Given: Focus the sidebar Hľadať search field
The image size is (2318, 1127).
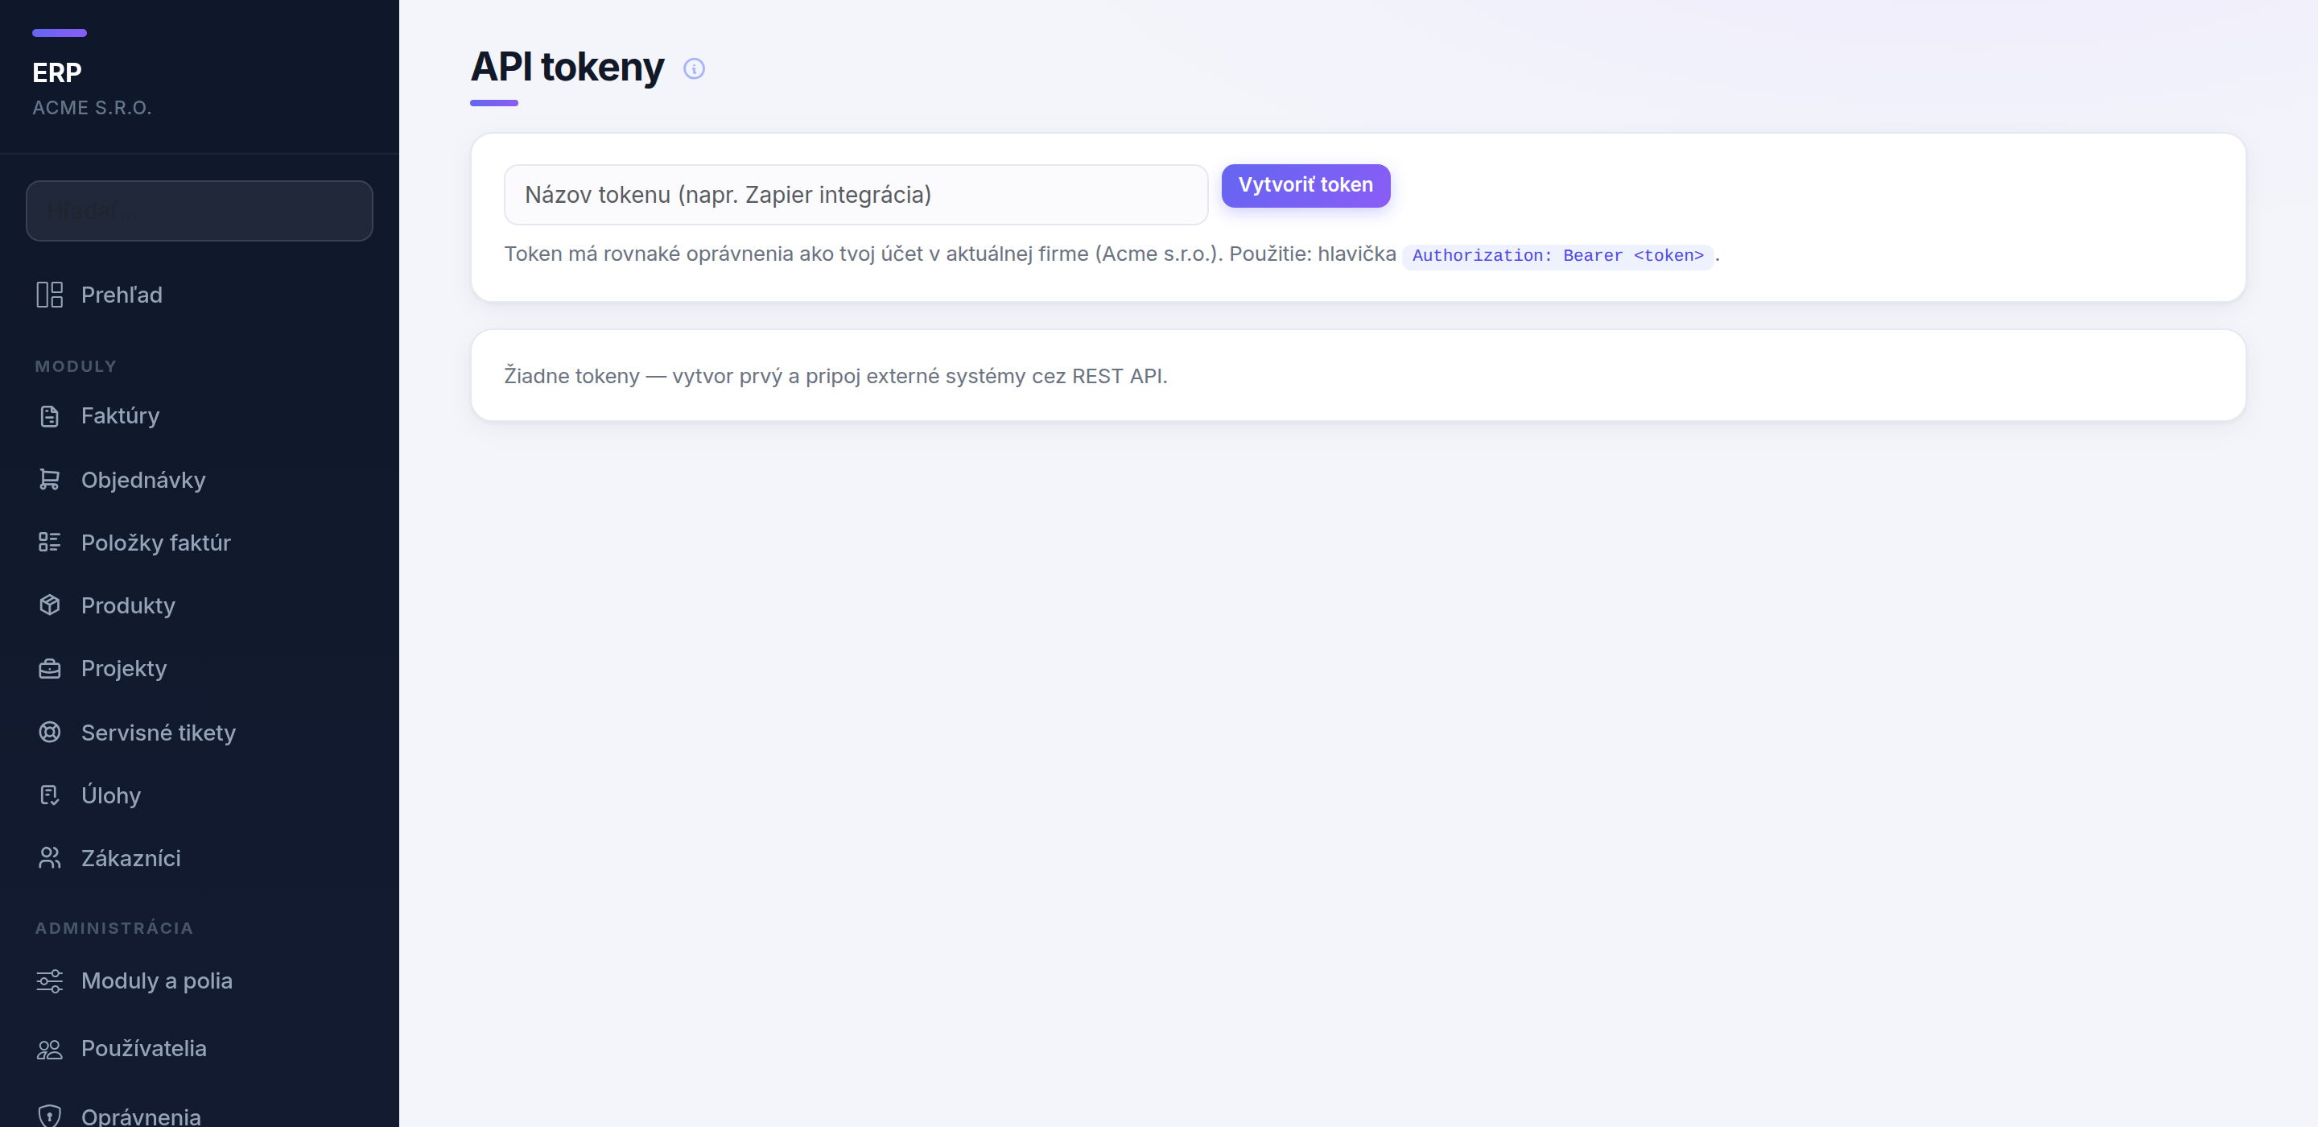Looking at the screenshot, I should point(199,211).
